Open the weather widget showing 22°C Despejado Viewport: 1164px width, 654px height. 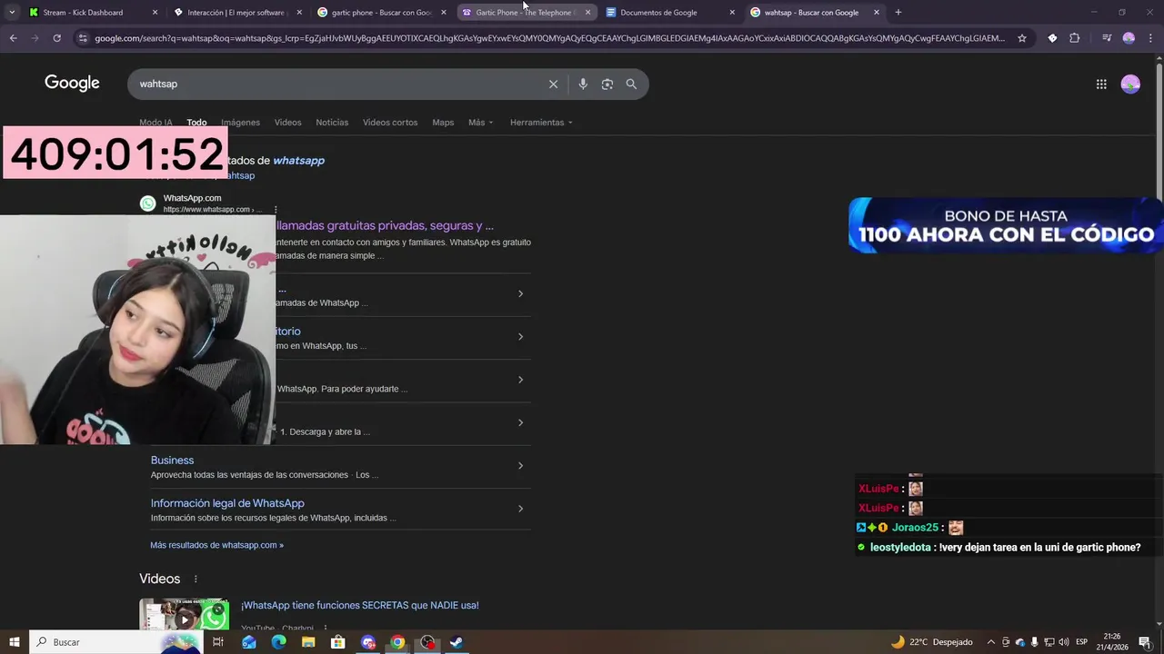tap(932, 642)
